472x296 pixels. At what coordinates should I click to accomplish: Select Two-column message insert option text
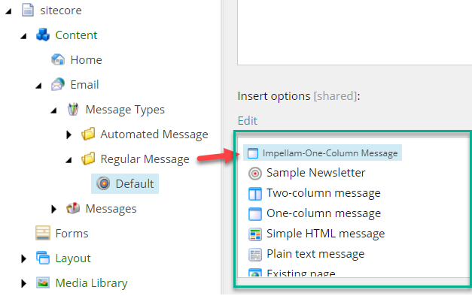pos(323,193)
